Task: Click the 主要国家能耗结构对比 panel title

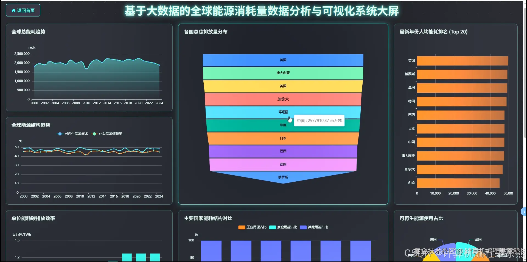Action: tap(208, 218)
